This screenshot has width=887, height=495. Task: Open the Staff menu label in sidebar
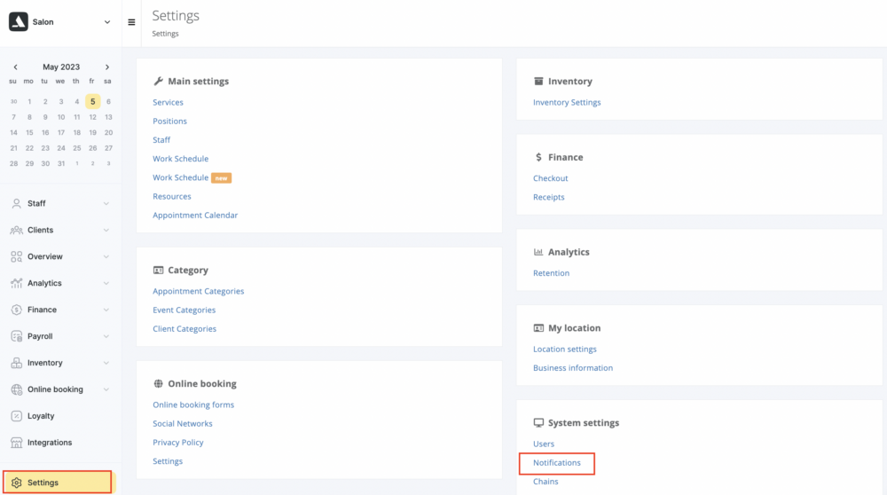(x=36, y=203)
